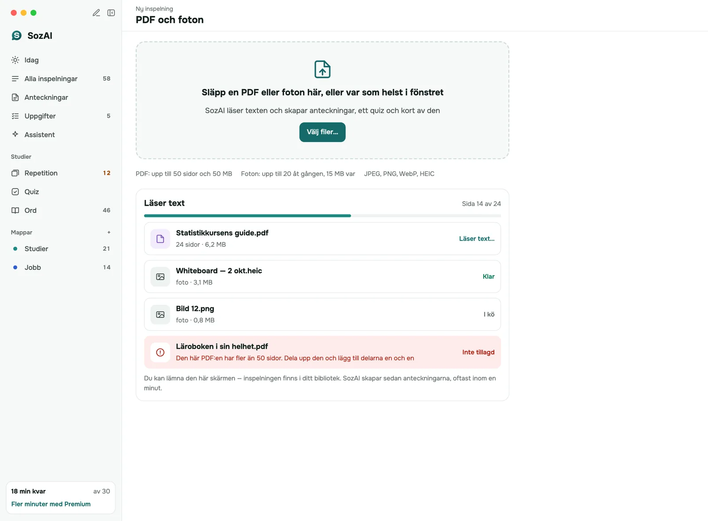
Task: Click the error icon for Läroboken i sin helhet.pdf
Action: click(160, 352)
